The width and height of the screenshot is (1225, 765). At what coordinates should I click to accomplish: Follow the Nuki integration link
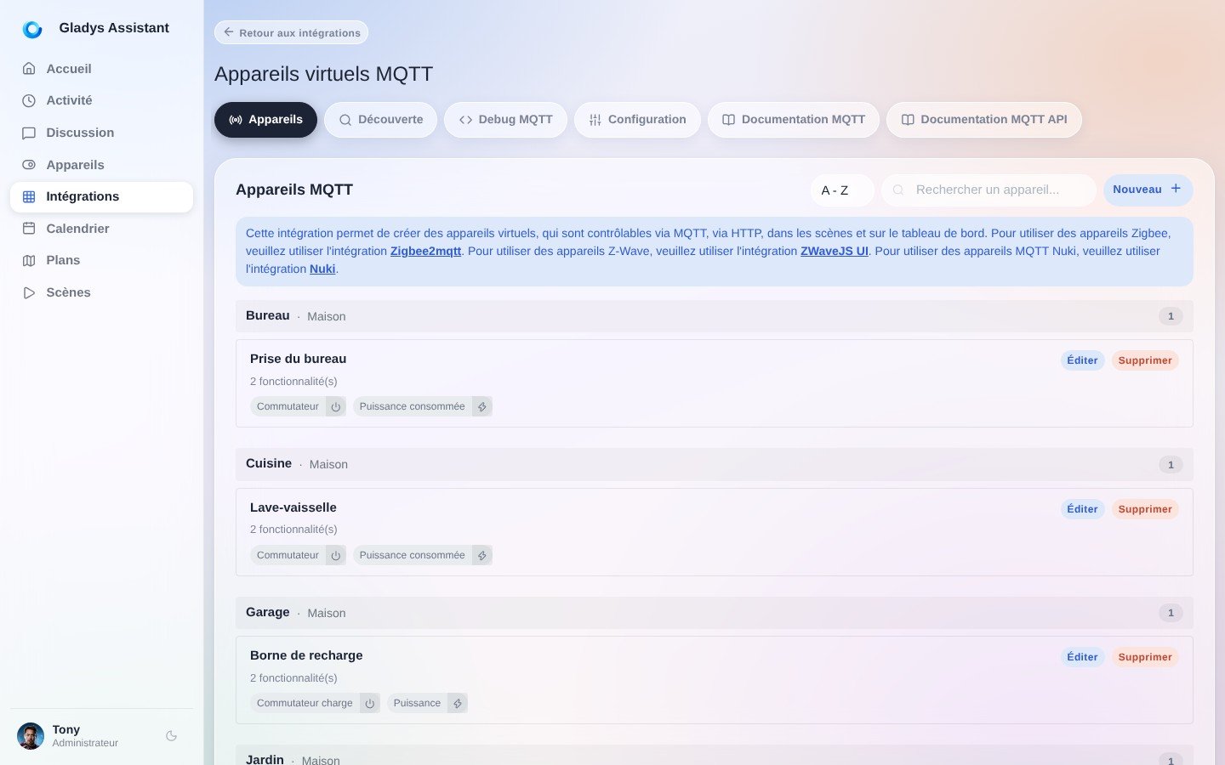(322, 269)
